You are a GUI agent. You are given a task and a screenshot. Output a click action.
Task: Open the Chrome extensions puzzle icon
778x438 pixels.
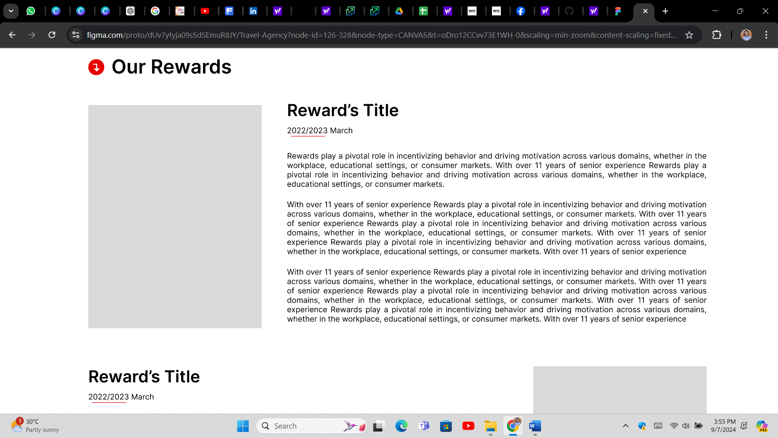[x=716, y=35]
